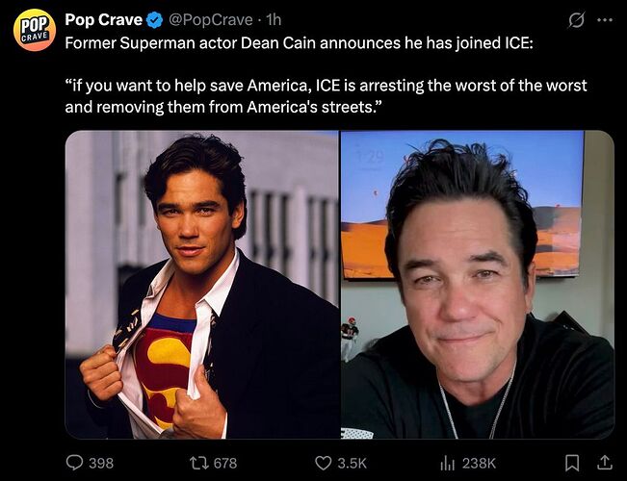Like the post with heart icon
Image resolution: width=627 pixels, height=481 pixels.
[323, 463]
